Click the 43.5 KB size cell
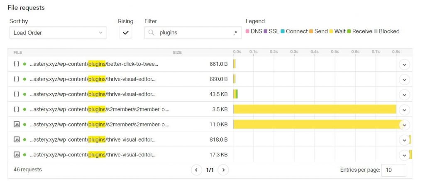425x185 pixels. [x=219, y=94]
